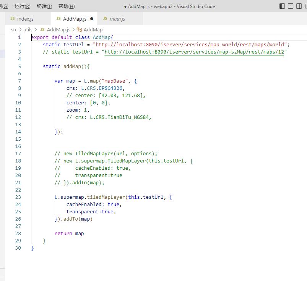Click 'return map' on line 28

(69, 234)
